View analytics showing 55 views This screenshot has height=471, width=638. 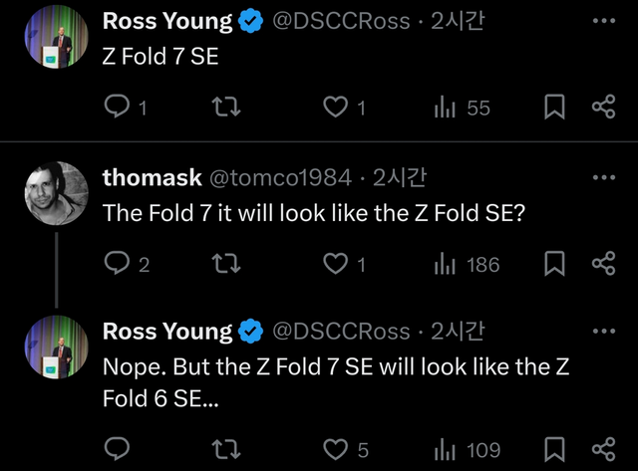(446, 108)
